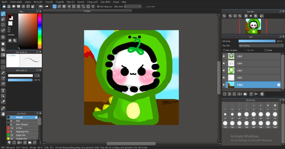Open the color palette icon in color panel
285x149 pixels.
[10, 40]
